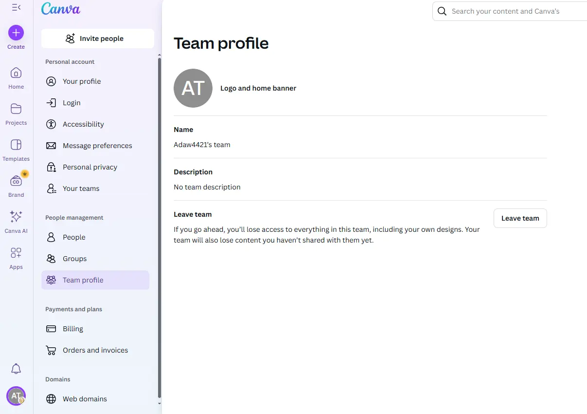Image resolution: width=587 pixels, height=414 pixels.
Task: Open Groups page
Action: tap(95, 259)
